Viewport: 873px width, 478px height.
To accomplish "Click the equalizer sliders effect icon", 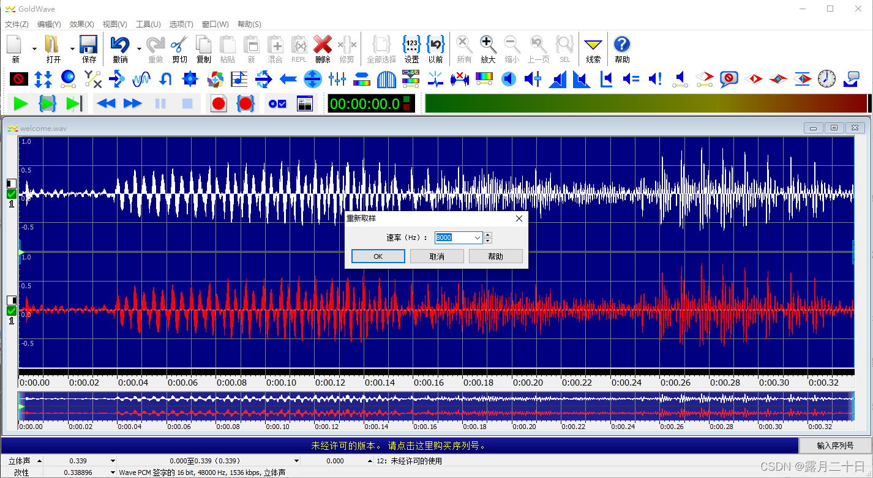I will [x=337, y=78].
